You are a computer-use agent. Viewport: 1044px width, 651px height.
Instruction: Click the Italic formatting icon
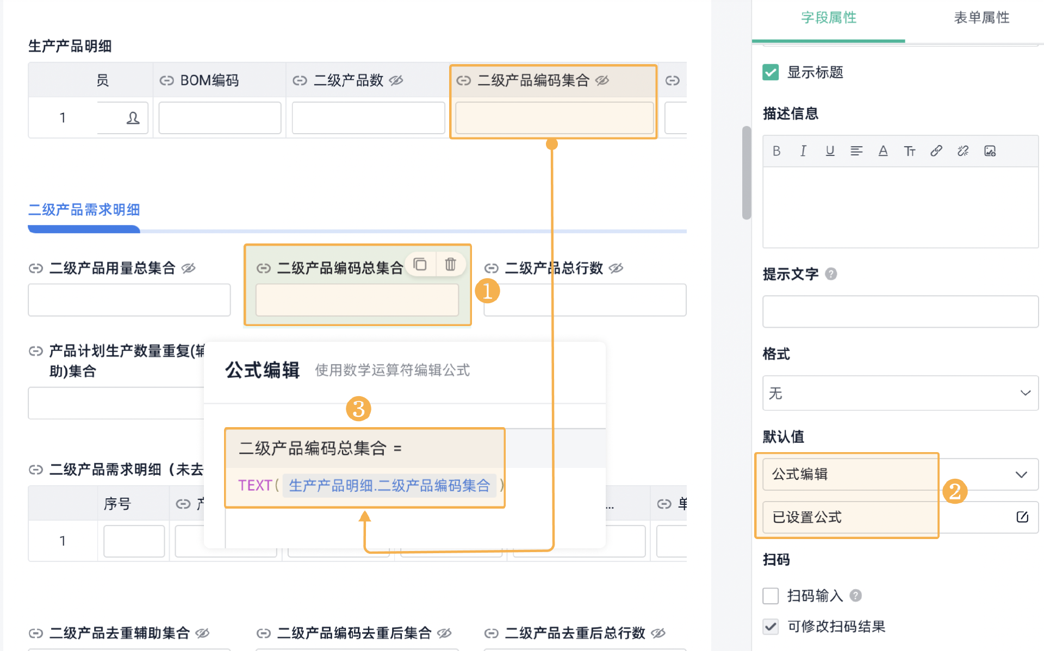tap(803, 151)
